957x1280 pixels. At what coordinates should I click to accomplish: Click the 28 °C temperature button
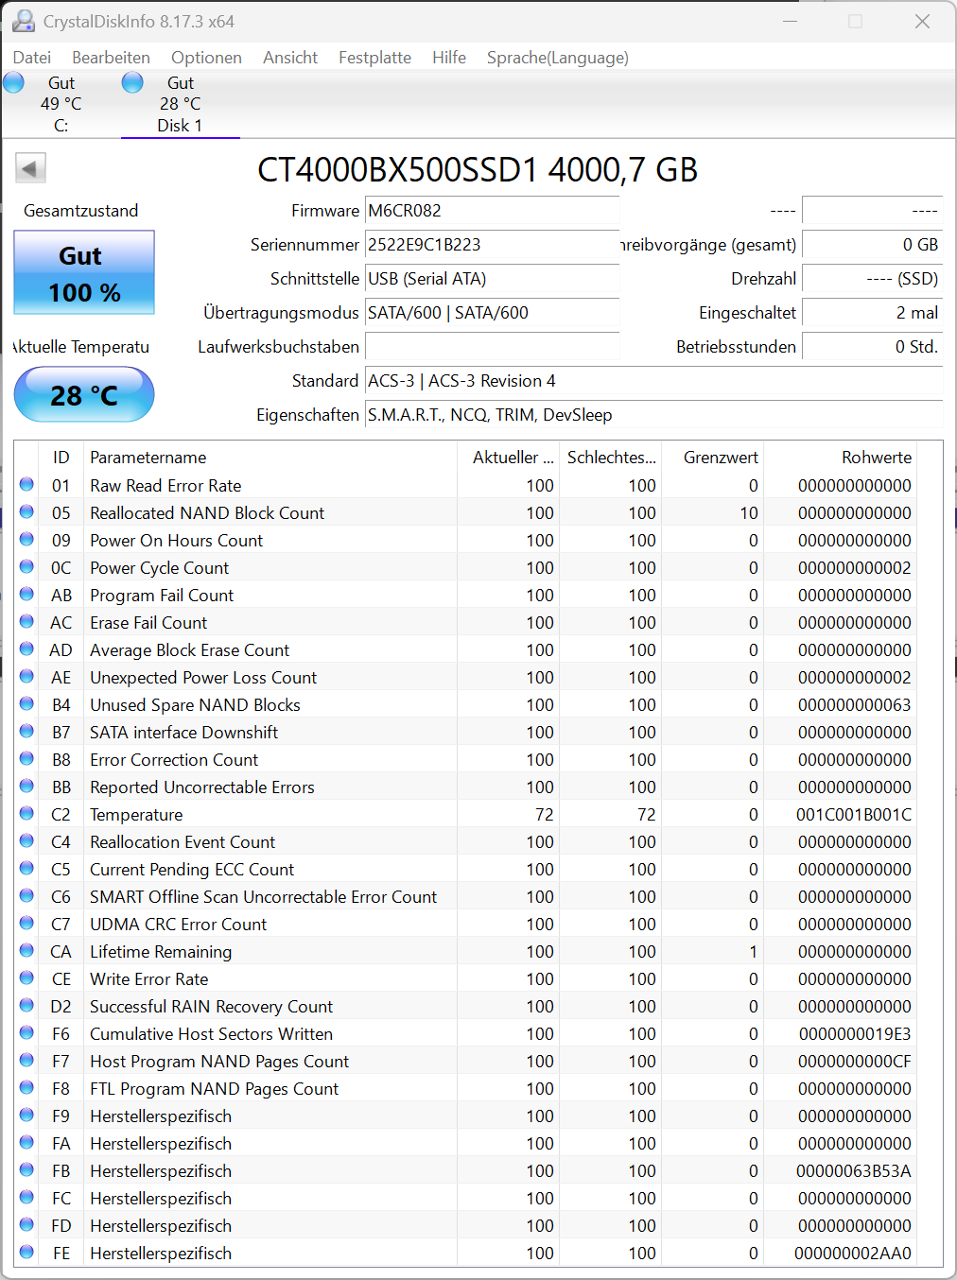click(84, 394)
